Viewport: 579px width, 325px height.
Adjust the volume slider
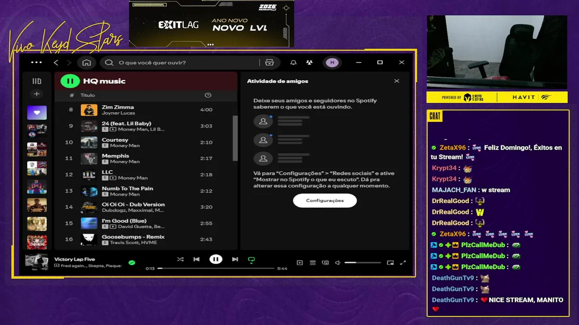362,263
